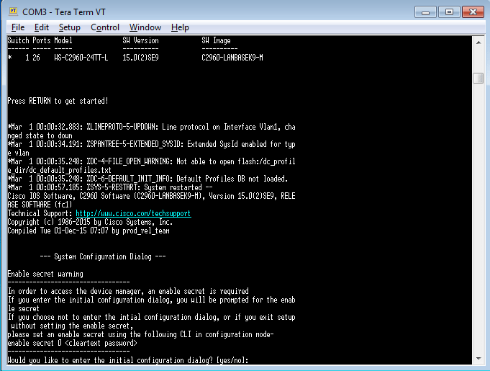This screenshot has width=490, height=371.
Task: Click the yes/no configuration dialog prompt line
Action: (128, 359)
